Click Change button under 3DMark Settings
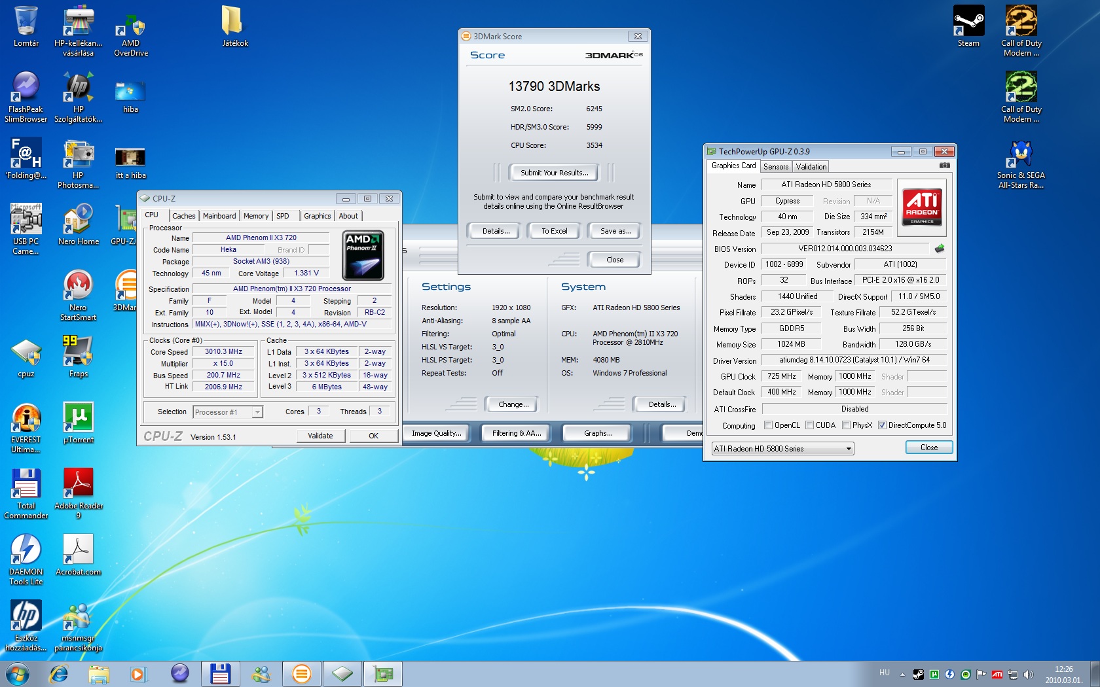This screenshot has height=687, width=1100. (513, 404)
